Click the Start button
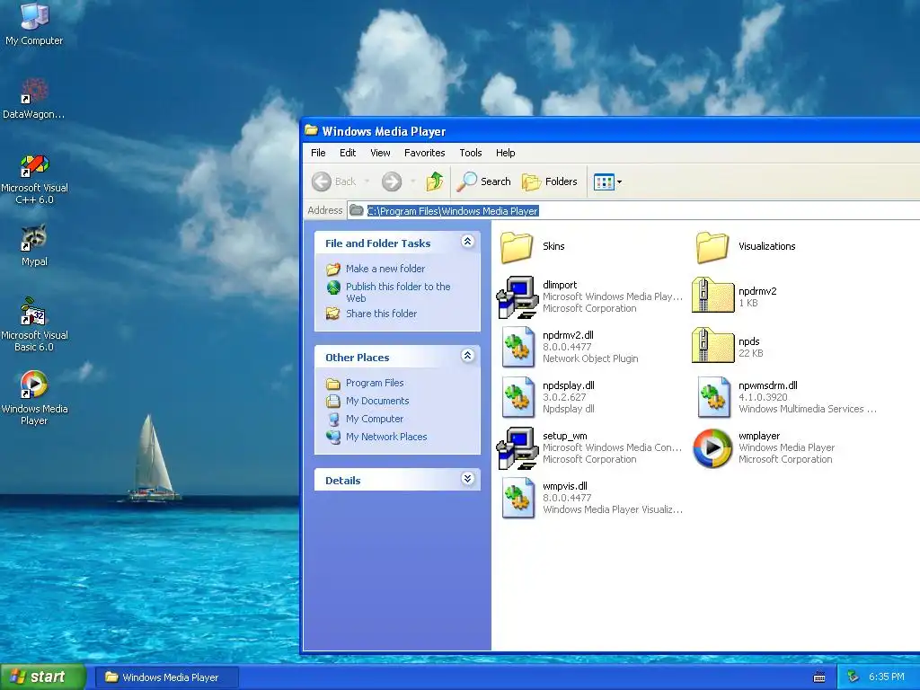Viewport: 920px width, 690px height. pyautogui.click(x=43, y=677)
